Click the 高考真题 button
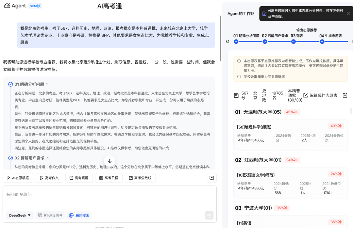Viewport: 353px width, 228px height. click(79, 178)
